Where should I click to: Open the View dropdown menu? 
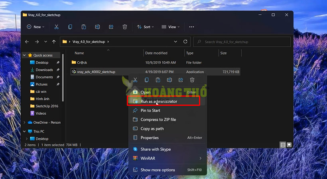click(x=171, y=27)
